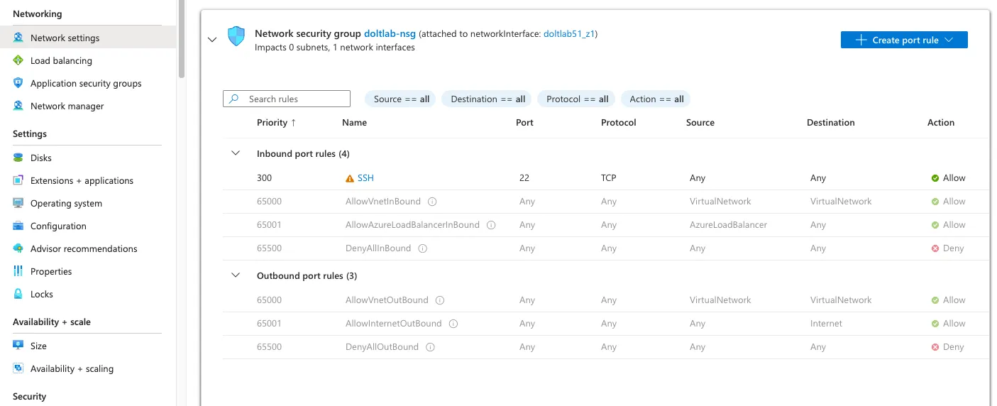Click the SSH rule warning triangle icon

[349, 179]
